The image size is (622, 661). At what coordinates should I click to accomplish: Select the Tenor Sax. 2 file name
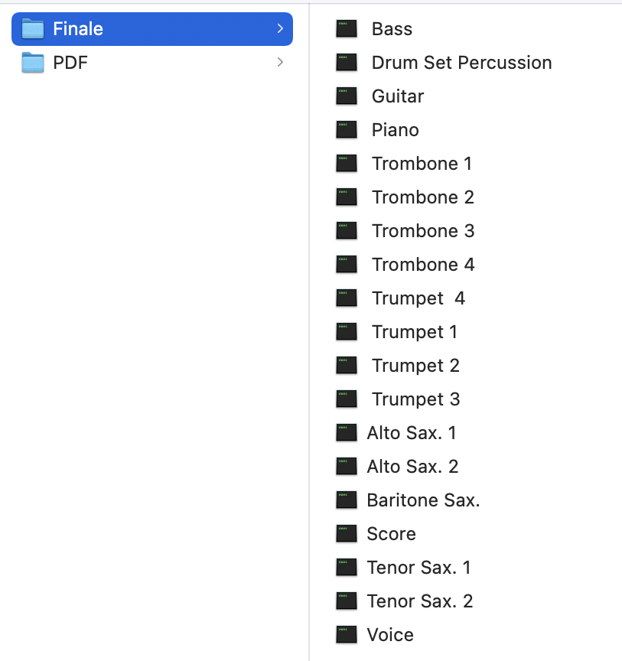420,601
